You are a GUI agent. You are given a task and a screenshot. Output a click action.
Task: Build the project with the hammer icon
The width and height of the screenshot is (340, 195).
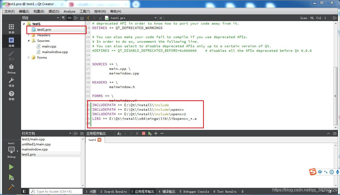[11, 187]
